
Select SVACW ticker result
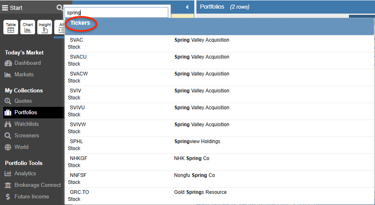pos(219,78)
